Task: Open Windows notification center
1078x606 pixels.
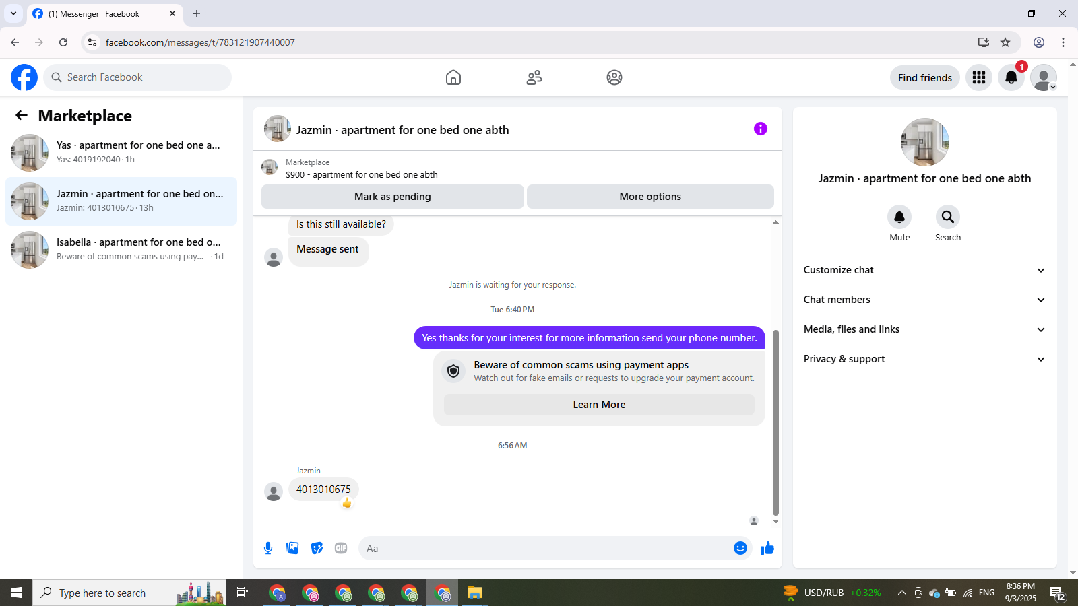Action: (1058, 593)
